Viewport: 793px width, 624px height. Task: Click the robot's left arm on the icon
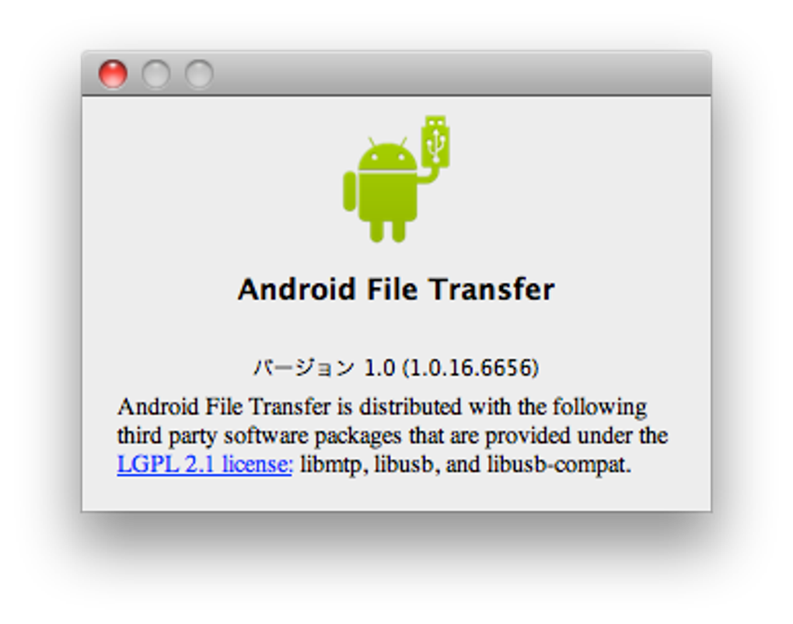[x=349, y=191]
